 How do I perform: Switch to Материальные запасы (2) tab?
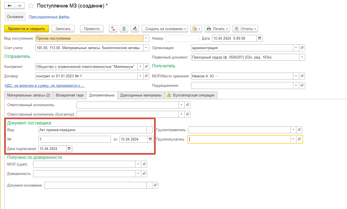point(29,95)
